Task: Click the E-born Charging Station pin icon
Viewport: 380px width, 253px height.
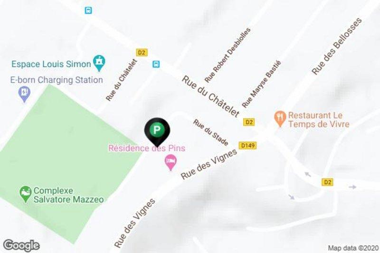Action: coord(24,94)
